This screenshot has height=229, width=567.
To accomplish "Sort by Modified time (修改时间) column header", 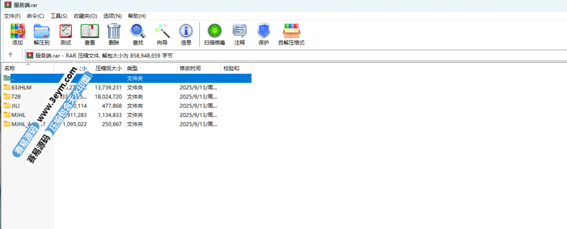I will pos(190,68).
